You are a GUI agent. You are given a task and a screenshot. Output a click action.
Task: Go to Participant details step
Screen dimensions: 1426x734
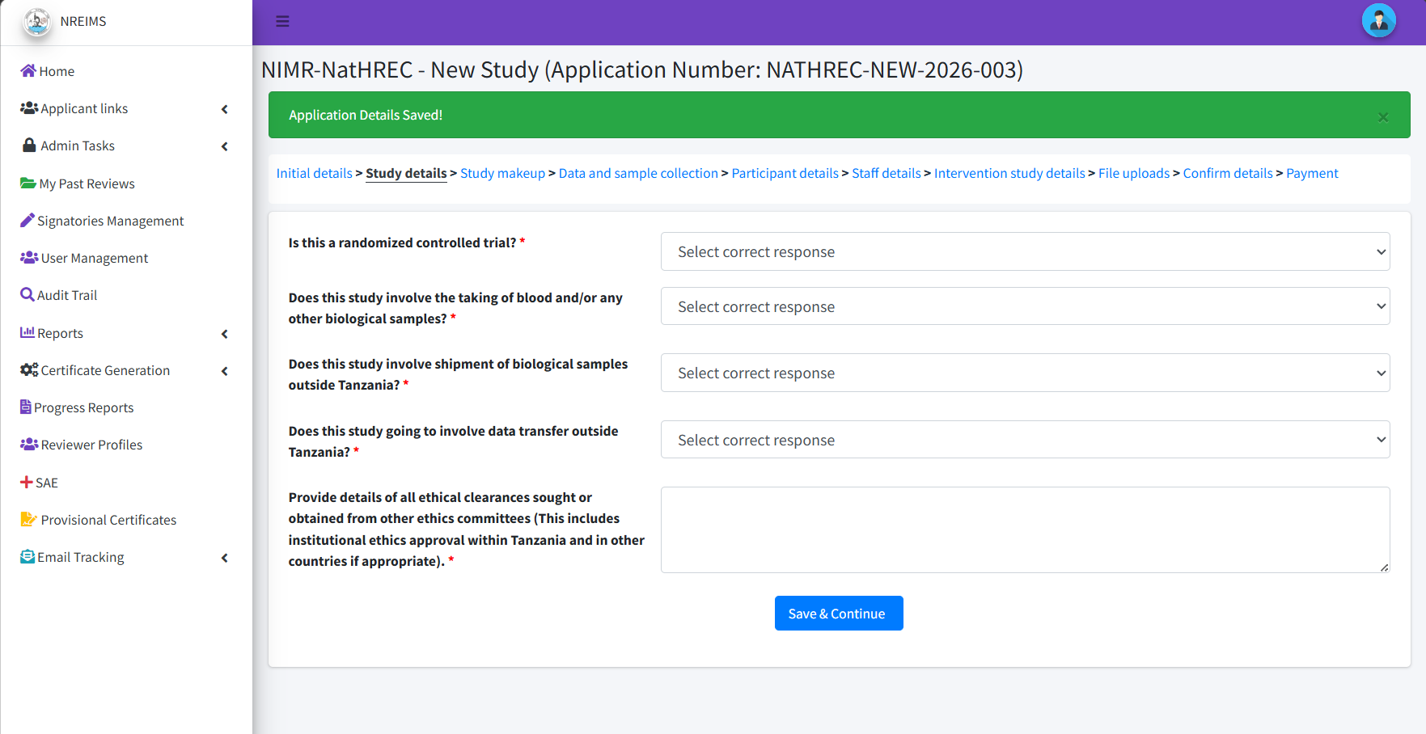[x=785, y=173]
